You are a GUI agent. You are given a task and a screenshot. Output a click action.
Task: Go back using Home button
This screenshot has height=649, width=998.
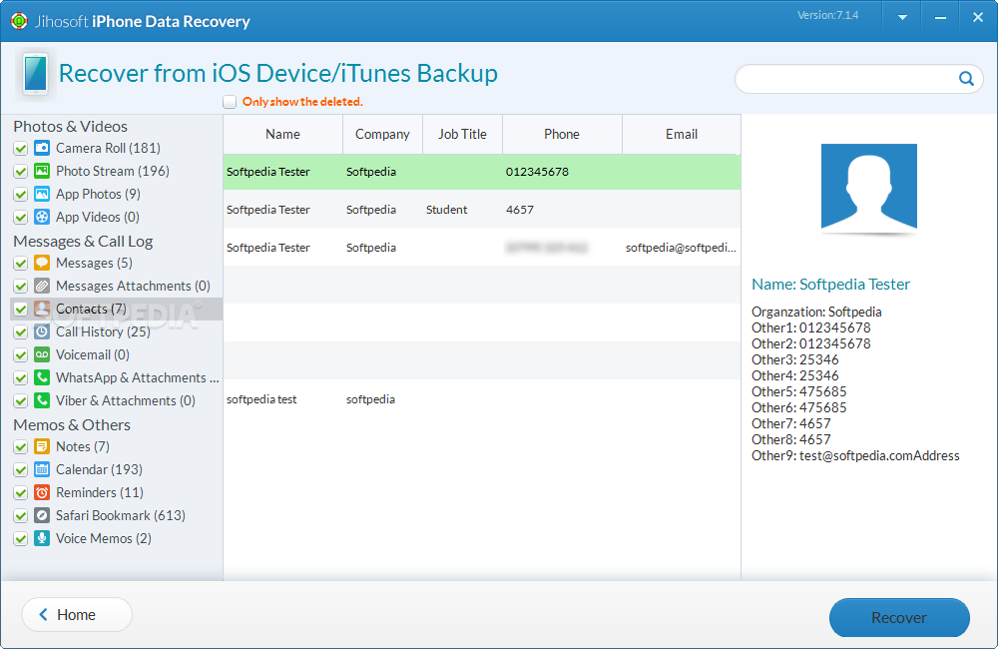point(77,615)
